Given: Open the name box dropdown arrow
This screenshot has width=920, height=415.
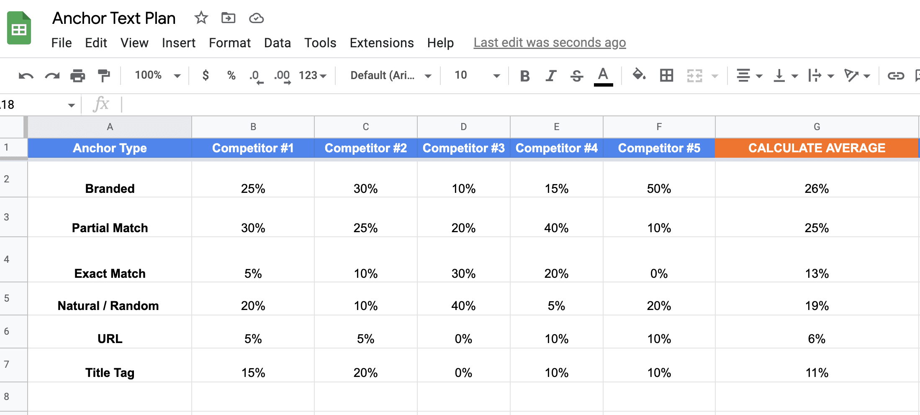Looking at the screenshot, I should tap(72, 105).
